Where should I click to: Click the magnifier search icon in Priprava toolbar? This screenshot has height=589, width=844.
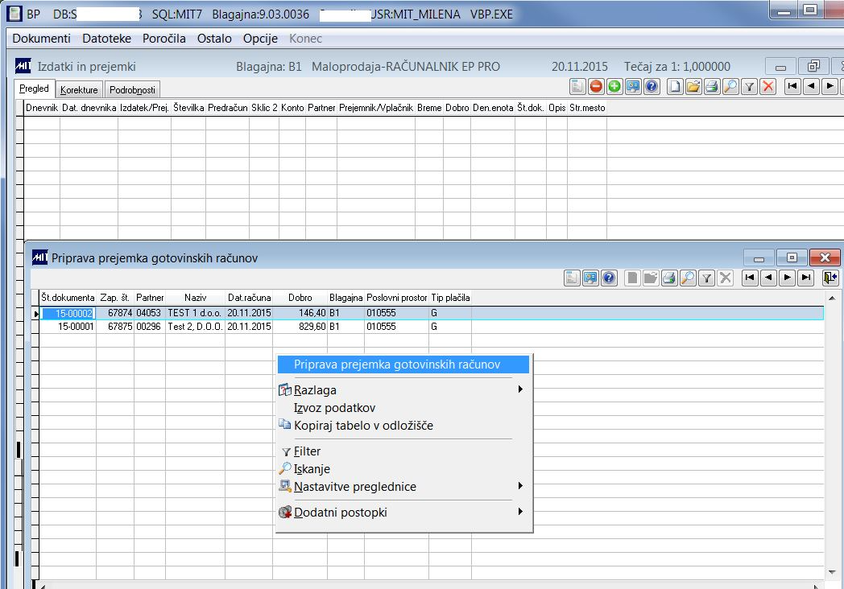coord(688,278)
